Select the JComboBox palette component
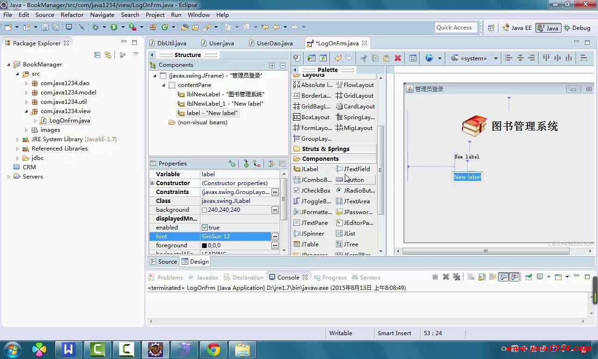The width and height of the screenshot is (598, 359). (313, 179)
